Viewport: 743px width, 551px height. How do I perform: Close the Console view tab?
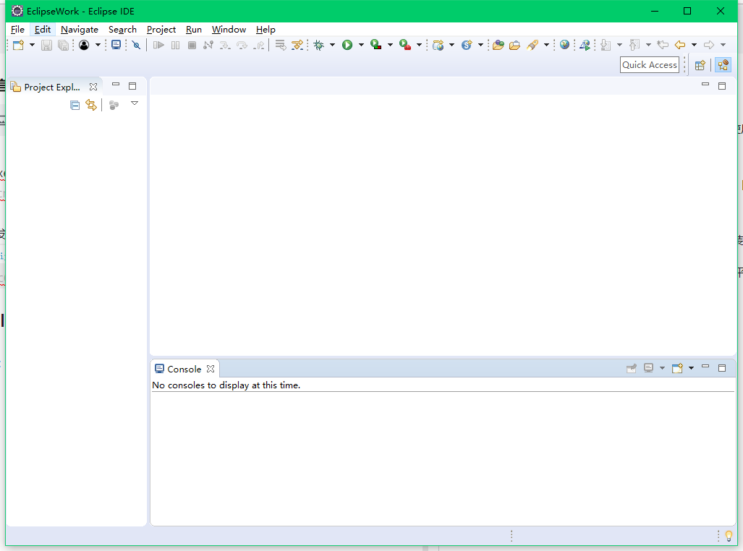pos(211,369)
